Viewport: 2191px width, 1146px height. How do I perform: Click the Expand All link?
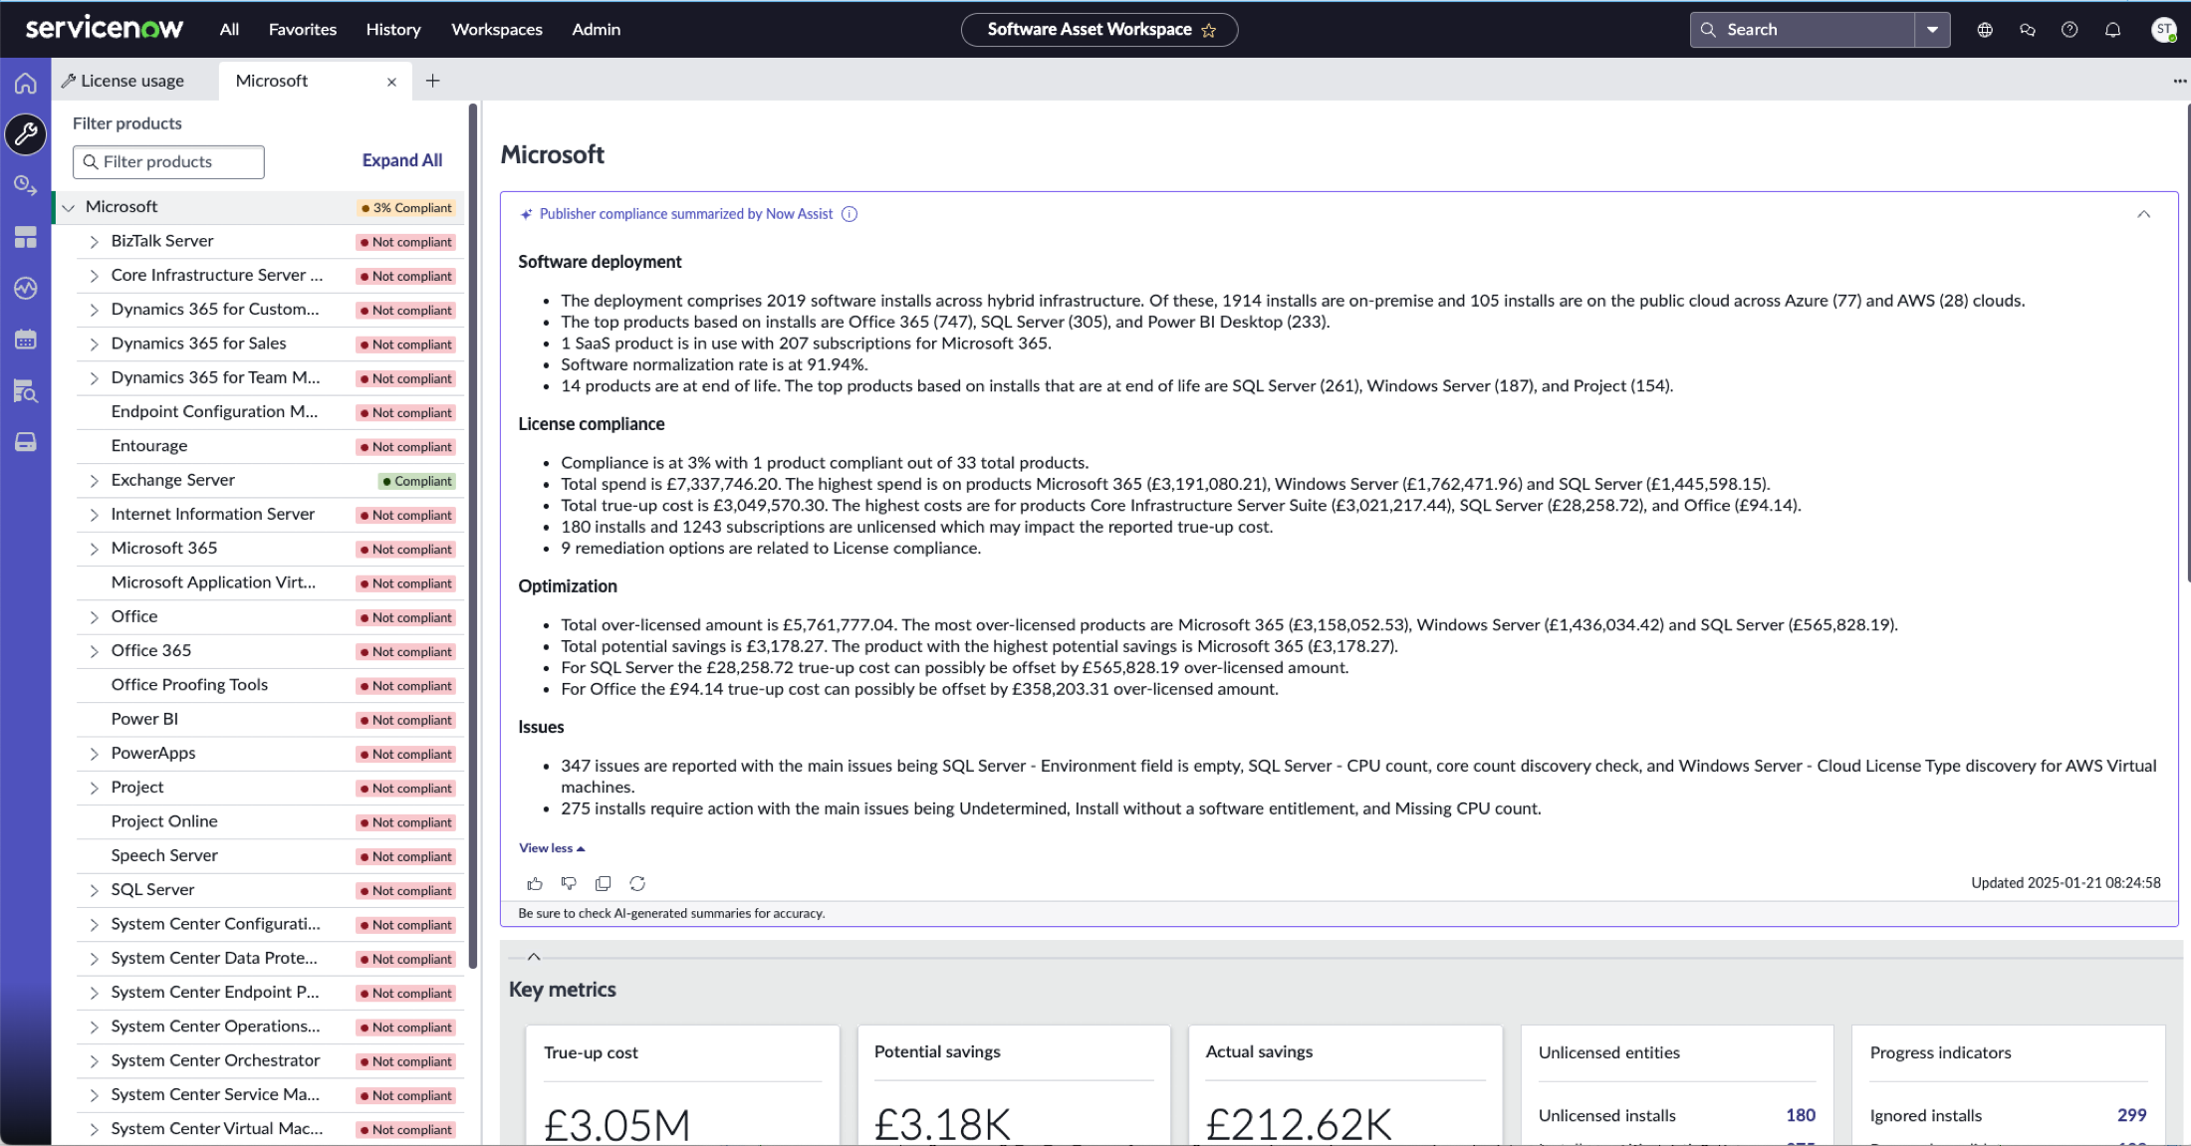[402, 160]
